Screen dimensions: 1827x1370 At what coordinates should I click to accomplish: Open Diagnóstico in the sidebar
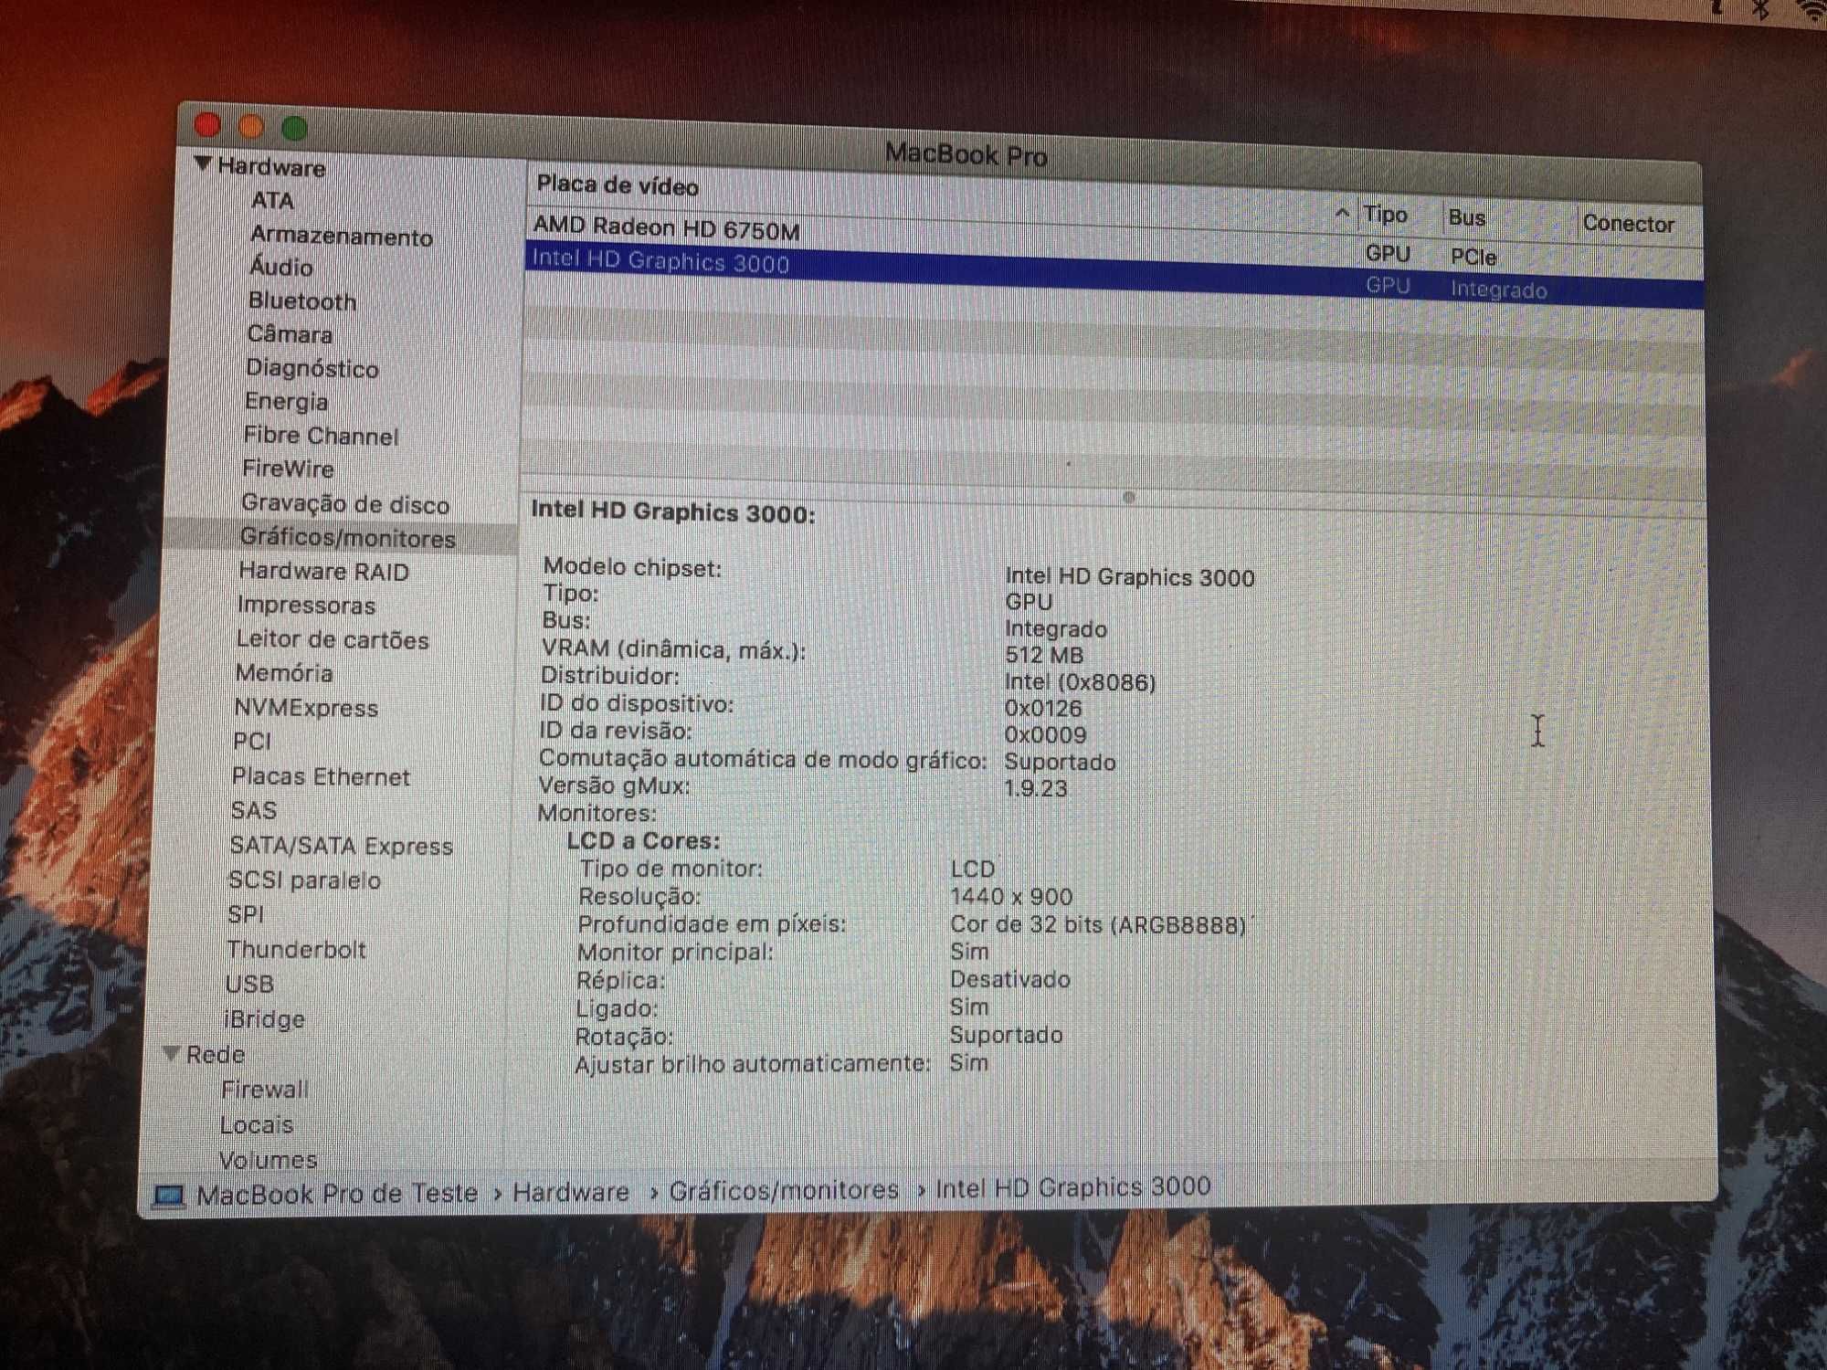coord(312,368)
